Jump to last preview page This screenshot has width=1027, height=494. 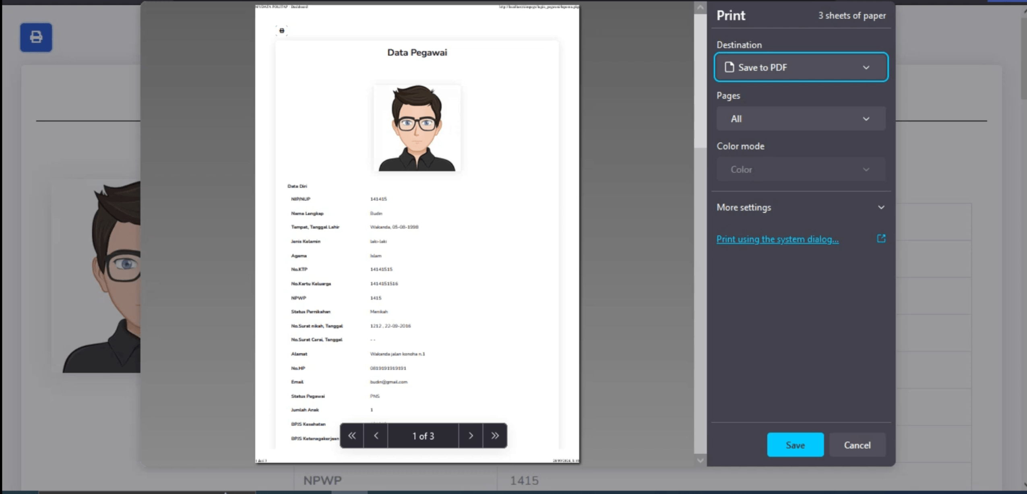[495, 436]
